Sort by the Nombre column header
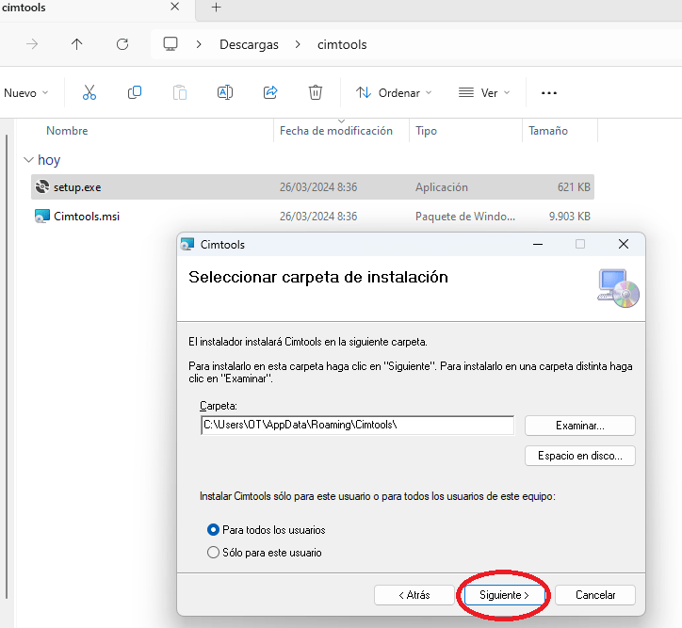 point(67,130)
